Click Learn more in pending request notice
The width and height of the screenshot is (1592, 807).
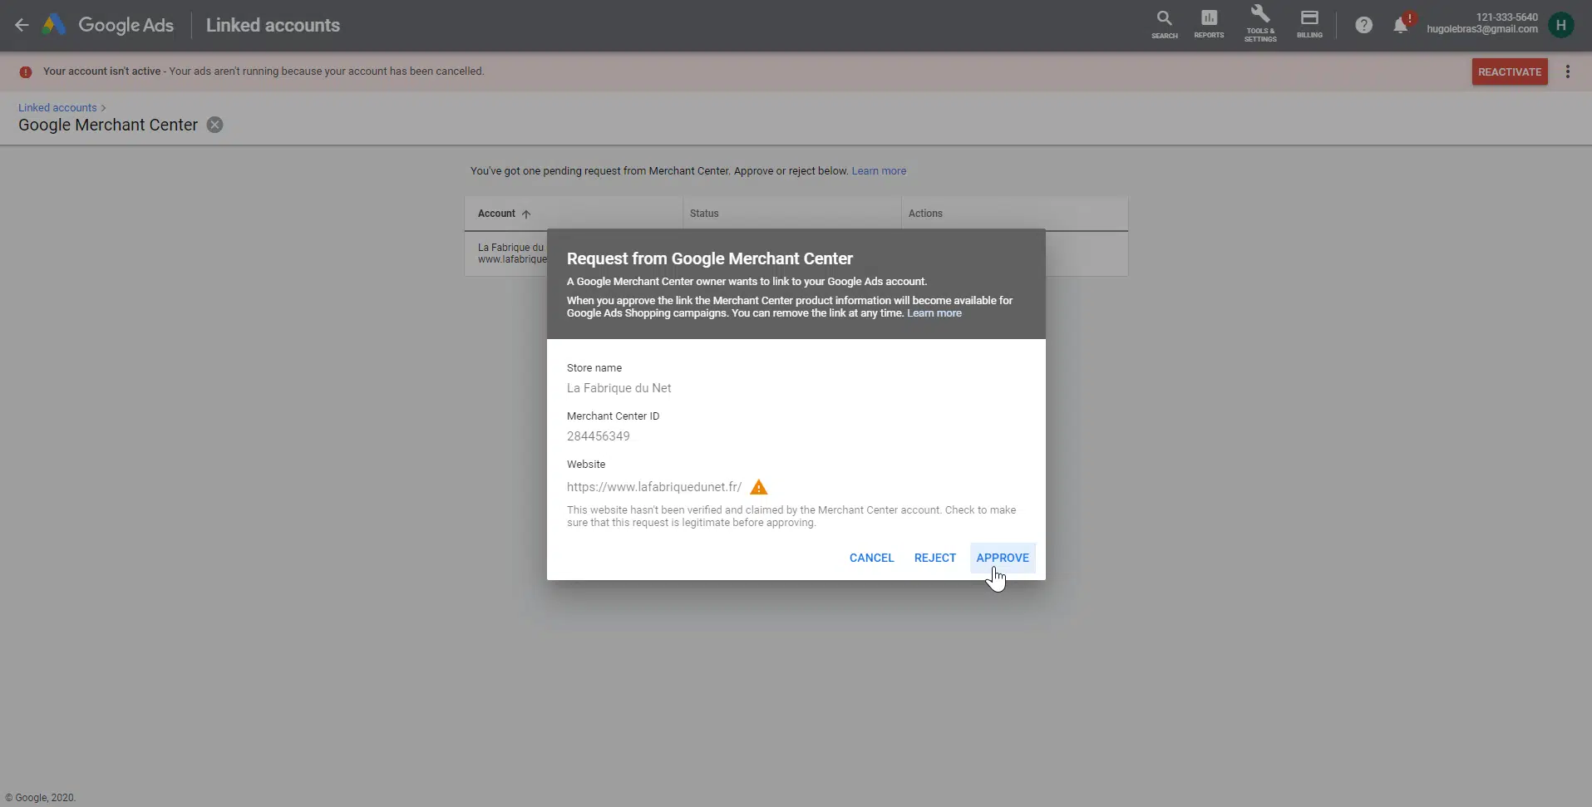(x=879, y=171)
